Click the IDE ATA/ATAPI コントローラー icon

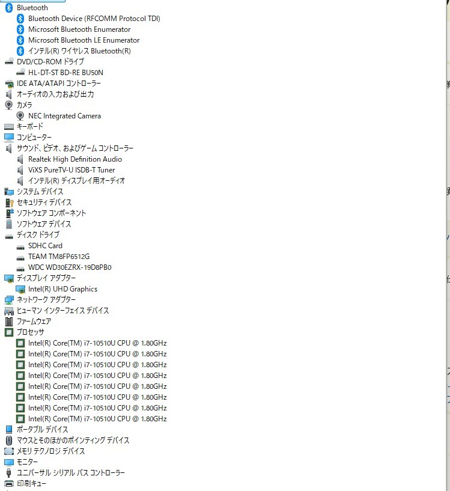[x=9, y=84]
